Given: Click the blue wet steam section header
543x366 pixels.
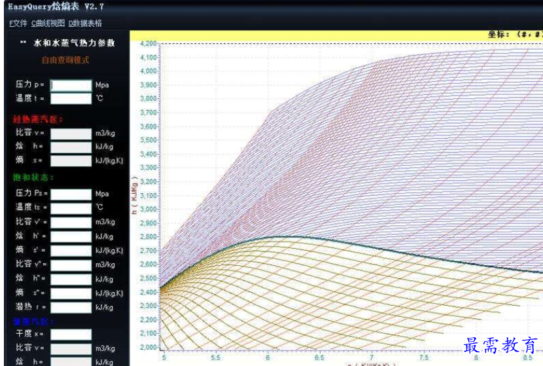Looking at the screenshot, I should tap(33, 321).
